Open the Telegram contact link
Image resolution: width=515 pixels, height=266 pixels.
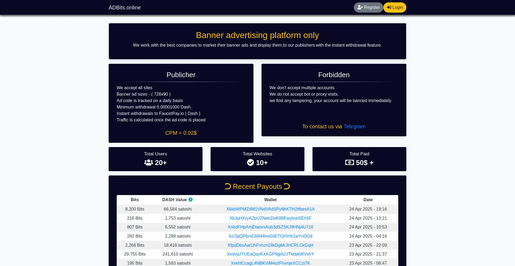coord(354,126)
